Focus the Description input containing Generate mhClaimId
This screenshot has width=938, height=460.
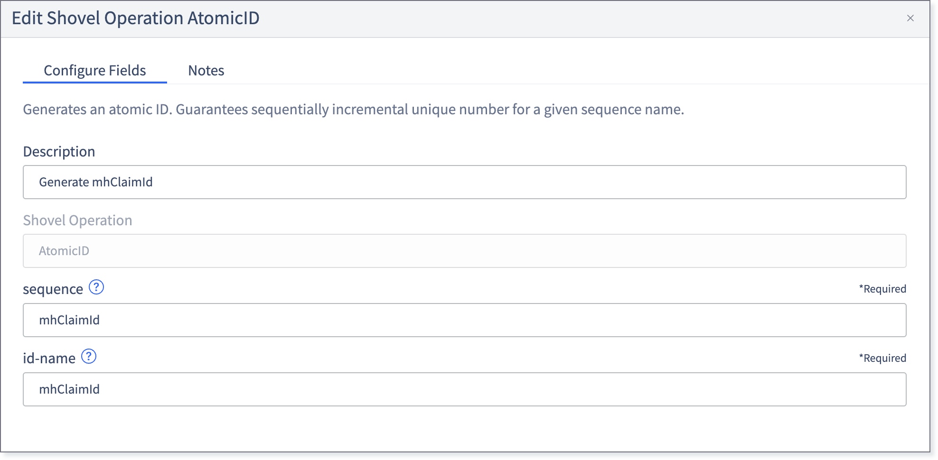coord(464,182)
